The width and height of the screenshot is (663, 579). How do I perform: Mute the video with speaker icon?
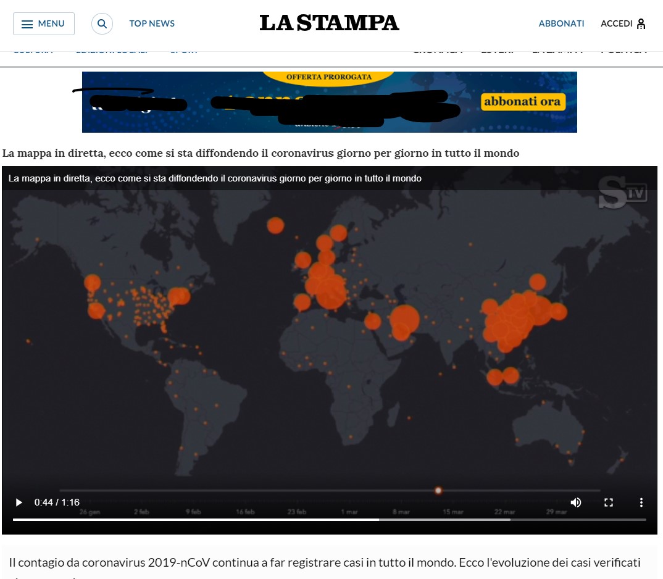(576, 502)
